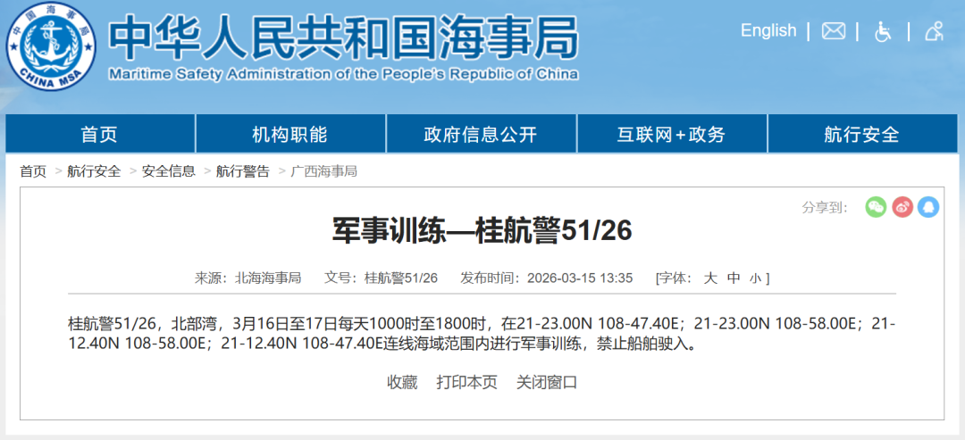
Task: Set font size to small (小)
Action: (755, 278)
